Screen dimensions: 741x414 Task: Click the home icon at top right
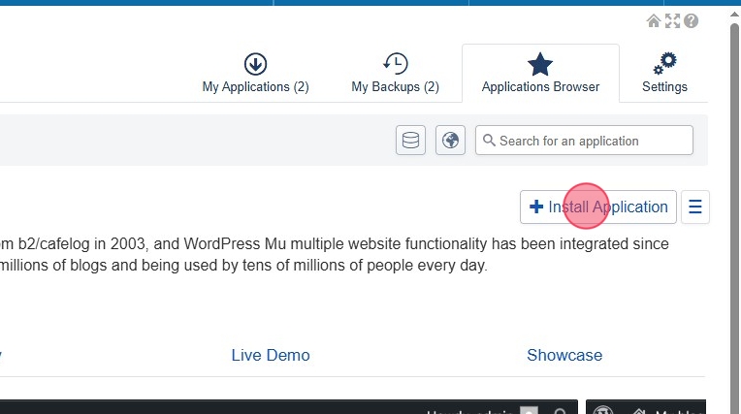pyautogui.click(x=654, y=21)
